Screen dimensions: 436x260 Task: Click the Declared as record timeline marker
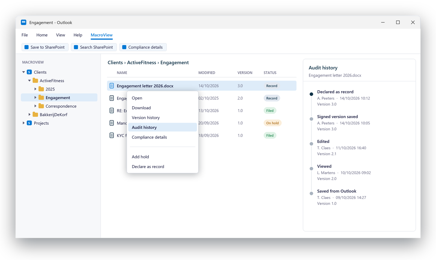click(311, 94)
